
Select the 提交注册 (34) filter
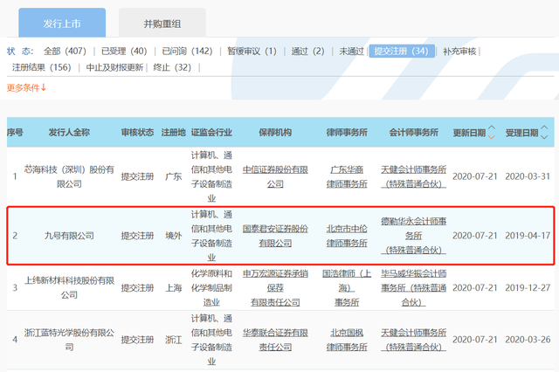click(x=402, y=51)
